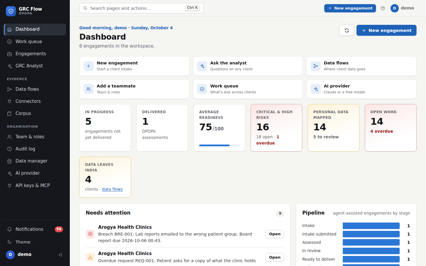Click the Ask the analyst sparkle icon
Viewport: 426px width, 266px height.
(x=202, y=66)
